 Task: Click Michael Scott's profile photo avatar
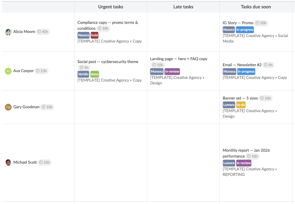click(x=8, y=162)
